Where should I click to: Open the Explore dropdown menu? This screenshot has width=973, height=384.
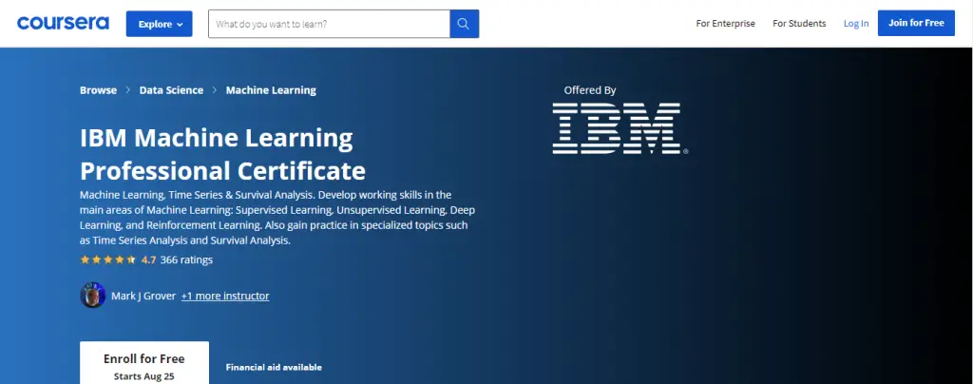159,24
